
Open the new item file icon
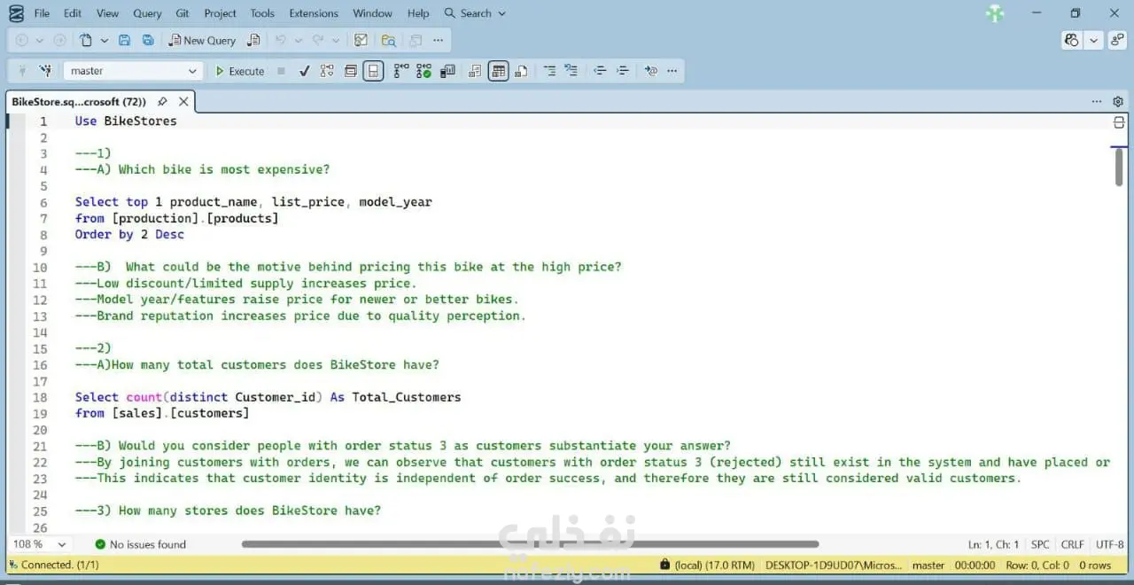coord(86,40)
